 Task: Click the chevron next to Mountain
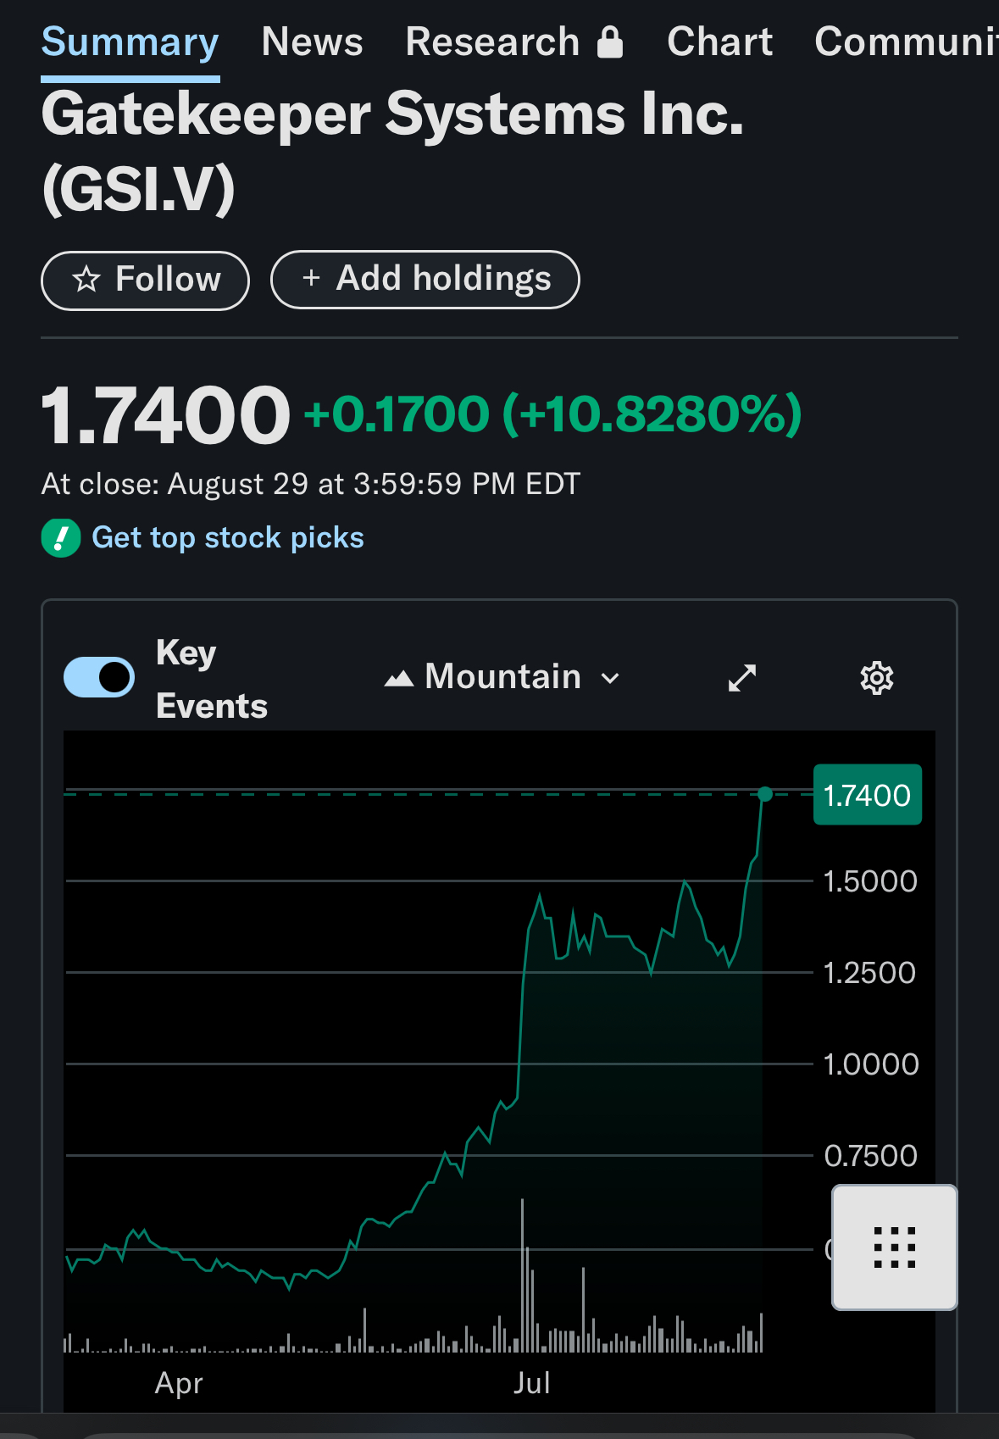coord(610,679)
